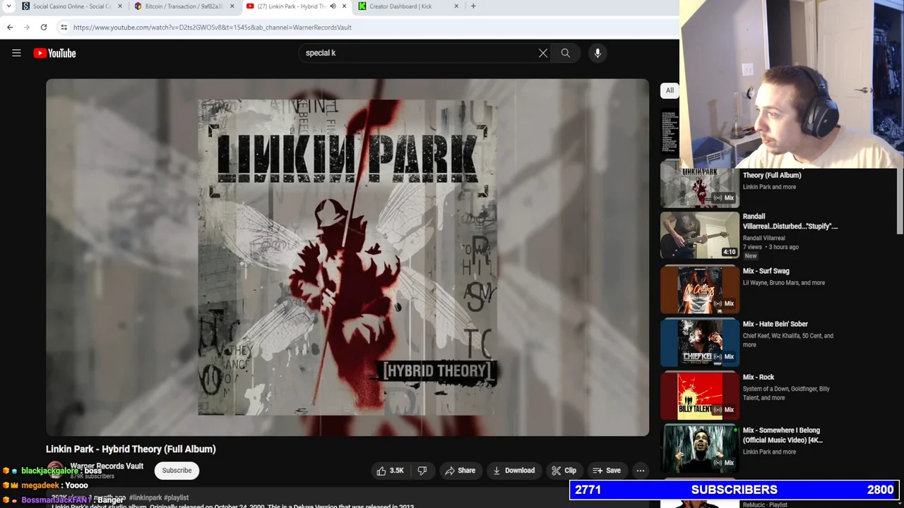The height and width of the screenshot is (508, 904).
Task: Share the Hybrid Theory video
Action: (x=460, y=471)
